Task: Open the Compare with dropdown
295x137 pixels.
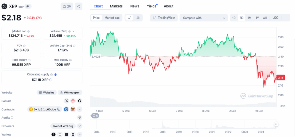Action: (204, 18)
